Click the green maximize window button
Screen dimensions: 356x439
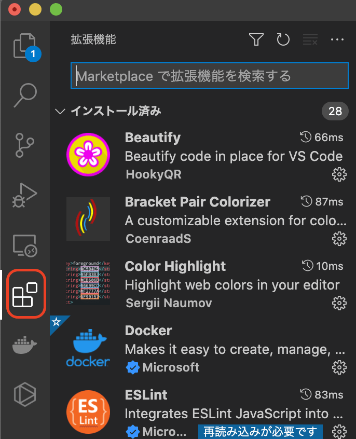point(56,9)
